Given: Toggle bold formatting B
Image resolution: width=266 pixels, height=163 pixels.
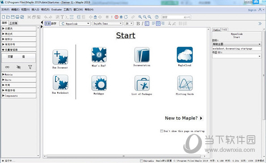Looking at the screenshot, I should point(138,24).
